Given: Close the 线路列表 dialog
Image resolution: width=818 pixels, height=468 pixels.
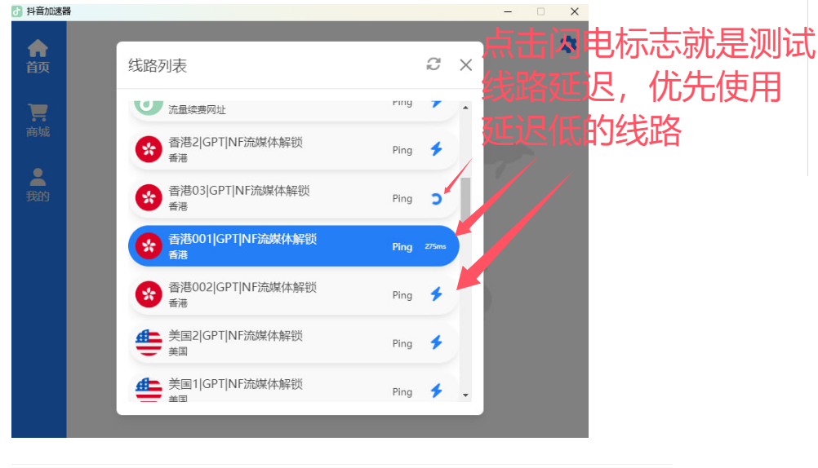Looking at the screenshot, I should (466, 64).
